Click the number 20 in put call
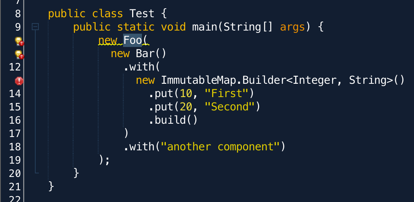 pos(186,107)
